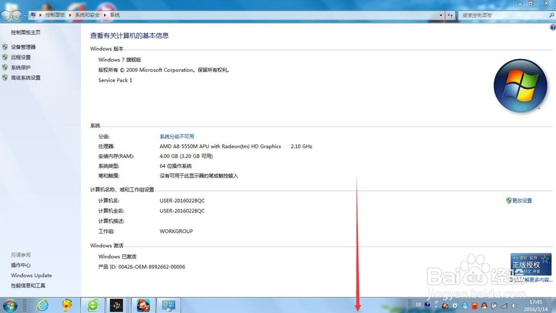Screen dimensions: 556x313
Task: Expand the arrow after 系统和安全 breadcrumb
Action: click(x=105, y=15)
